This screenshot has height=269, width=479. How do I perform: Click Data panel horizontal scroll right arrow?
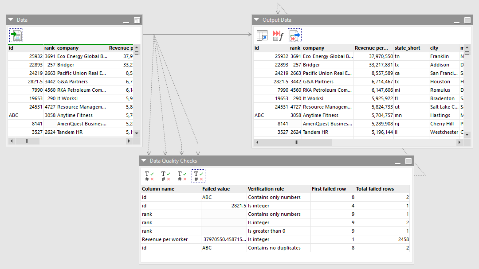click(x=129, y=141)
